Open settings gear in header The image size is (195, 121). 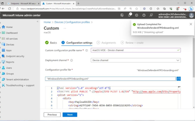(x=137, y=15)
